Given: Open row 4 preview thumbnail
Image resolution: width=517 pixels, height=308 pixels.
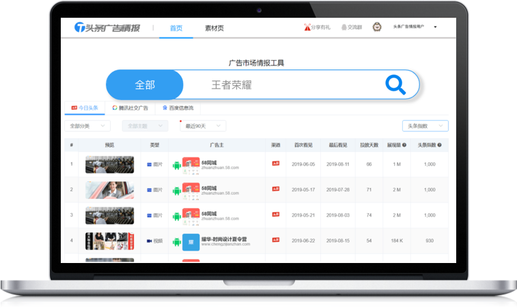Looking at the screenshot, I should [x=109, y=241].
